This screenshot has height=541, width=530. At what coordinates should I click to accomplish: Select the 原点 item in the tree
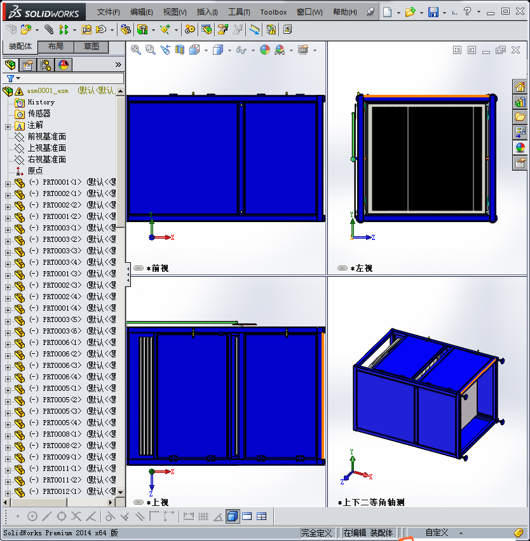35,171
